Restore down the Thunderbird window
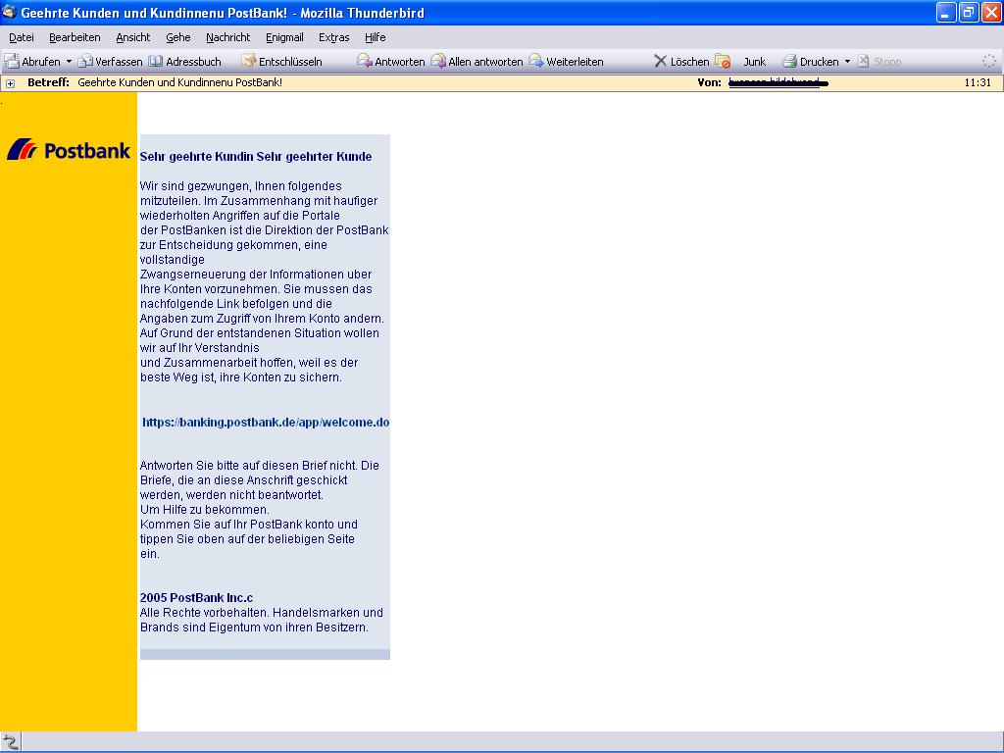1004x753 pixels. (969, 12)
